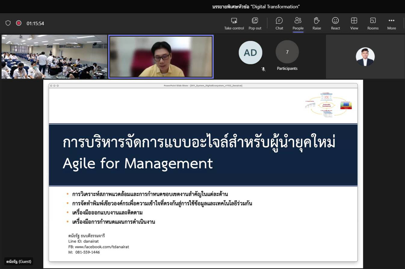Click the security shield icon
Image resolution: width=405 pixels, height=269 pixels.
8,23
